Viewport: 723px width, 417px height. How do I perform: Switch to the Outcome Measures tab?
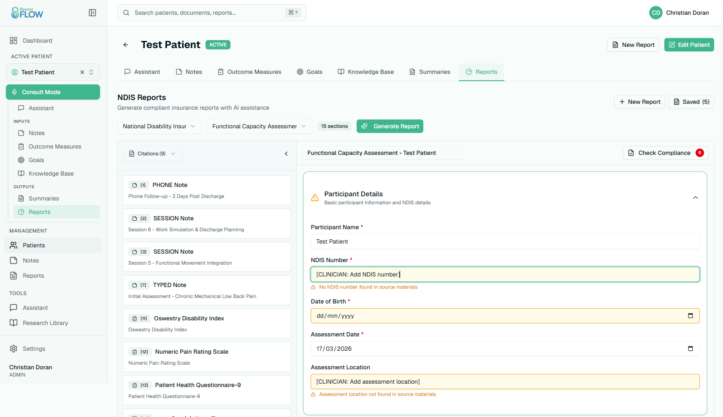pyautogui.click(x=249, y=72)
